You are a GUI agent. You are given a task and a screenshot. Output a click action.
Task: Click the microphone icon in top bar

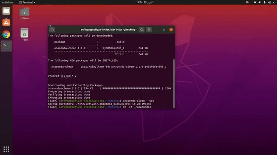coord(264,2)
